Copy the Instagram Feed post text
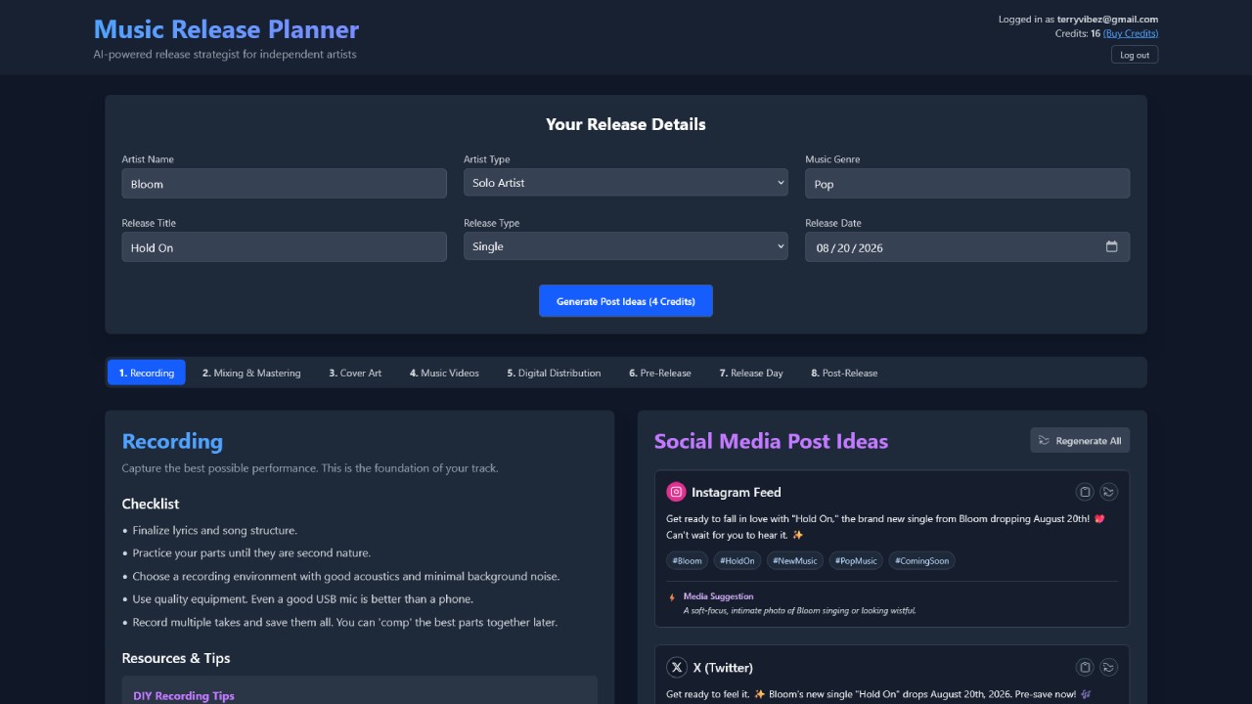 (x=1084, y=492)
